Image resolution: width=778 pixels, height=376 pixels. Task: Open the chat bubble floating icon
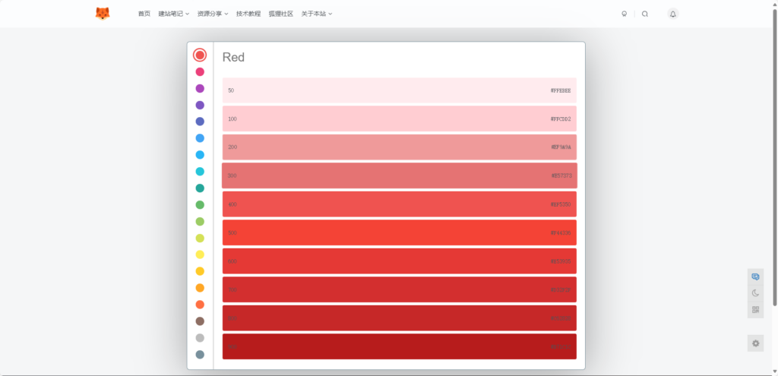tap(755, 276)
